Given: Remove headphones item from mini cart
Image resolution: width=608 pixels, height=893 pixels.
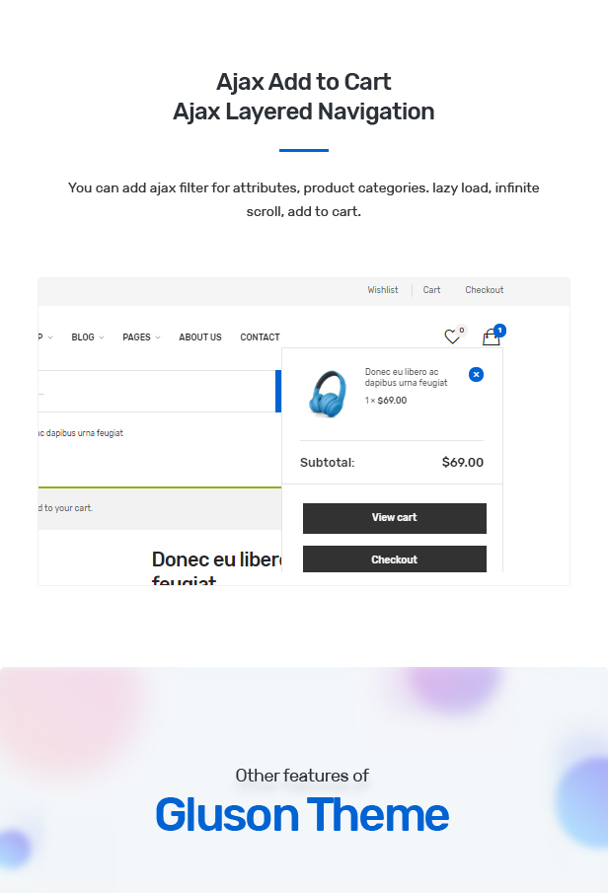Looking at the screenshot, I should tap(476, 374).
